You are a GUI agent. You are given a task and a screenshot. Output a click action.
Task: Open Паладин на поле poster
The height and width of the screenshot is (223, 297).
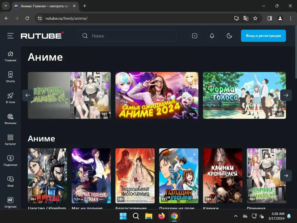(179, 176)
